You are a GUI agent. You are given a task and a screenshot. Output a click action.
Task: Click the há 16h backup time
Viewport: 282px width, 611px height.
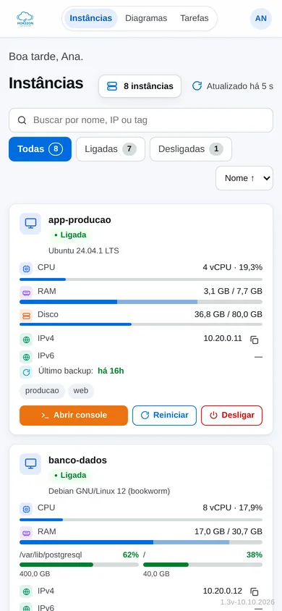click(x=111, y=371)
